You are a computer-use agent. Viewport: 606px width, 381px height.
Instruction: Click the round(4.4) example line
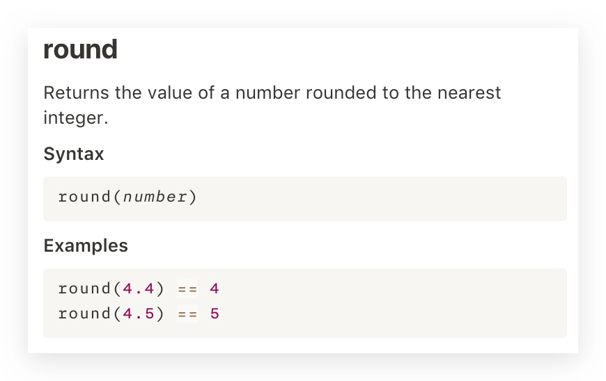[139, 289]
